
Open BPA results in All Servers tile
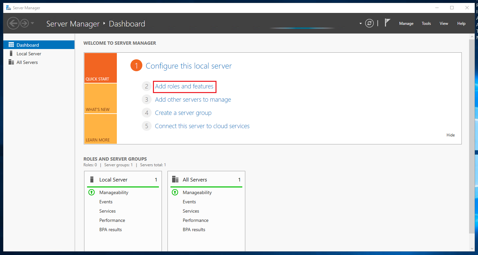194,229
